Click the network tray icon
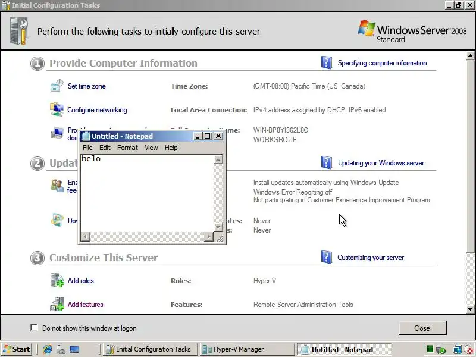The height and width of the screenshot is (357, 476). [457, 349]
